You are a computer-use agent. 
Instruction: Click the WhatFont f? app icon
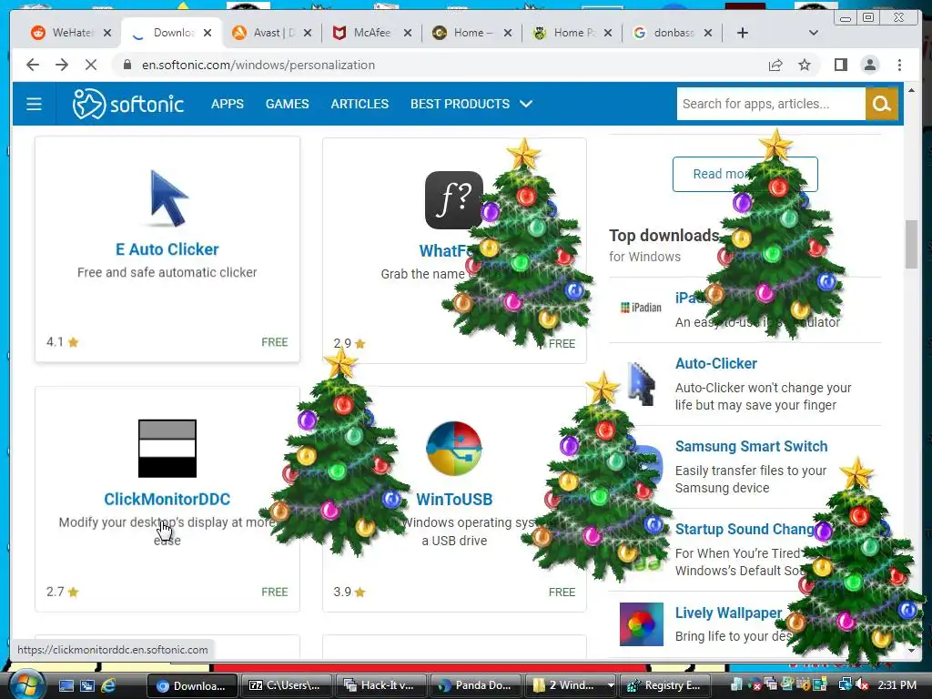(454, 199)
